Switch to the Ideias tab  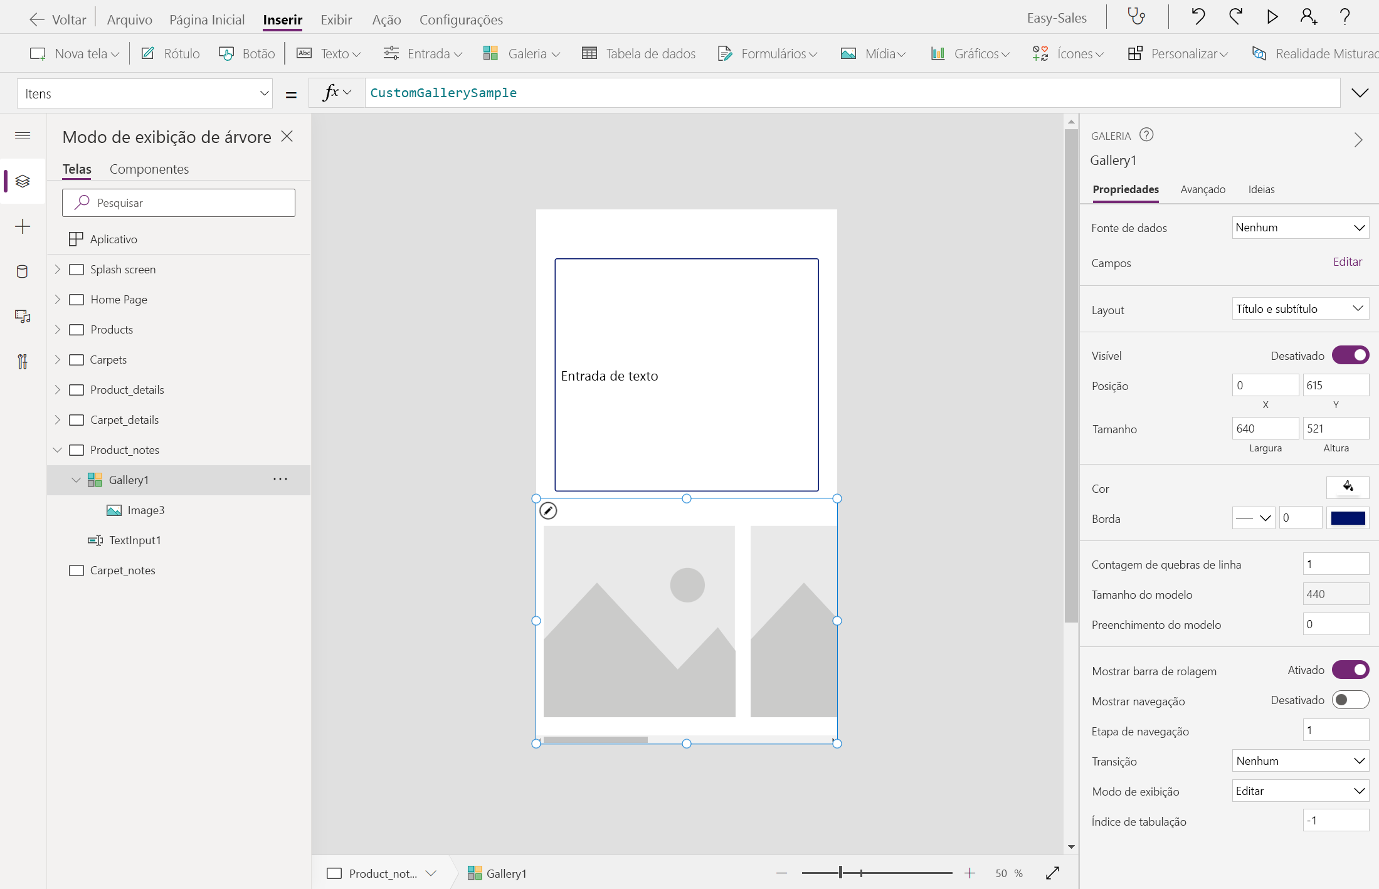pos(1261,189)
